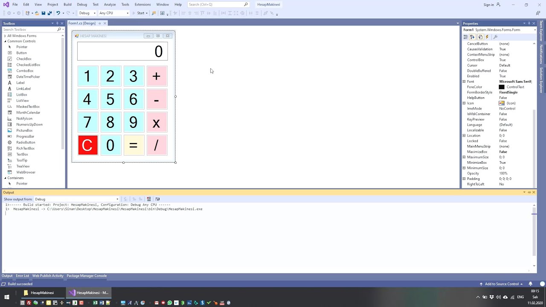Click the Visual Studio logo icon
Screen dimensions: 546x307
click(6, 5)
